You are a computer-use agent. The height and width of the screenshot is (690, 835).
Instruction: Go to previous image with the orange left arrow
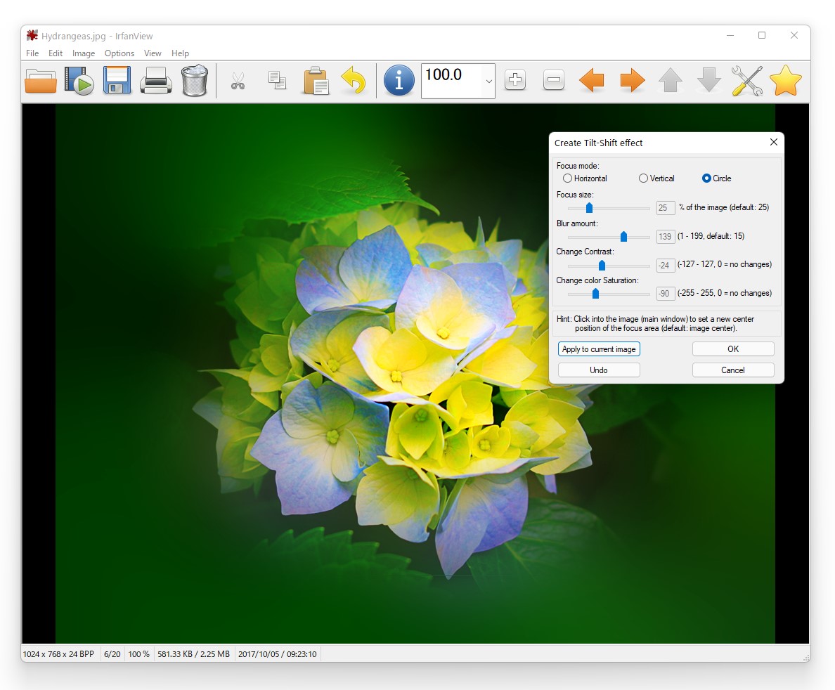pyautogui.click(x=592, y=81)
